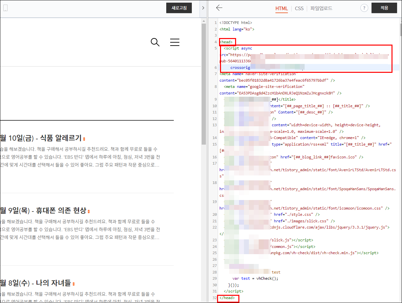Click the common.js script line
This screenshot has height=303, width=402.
pos(292,247)
